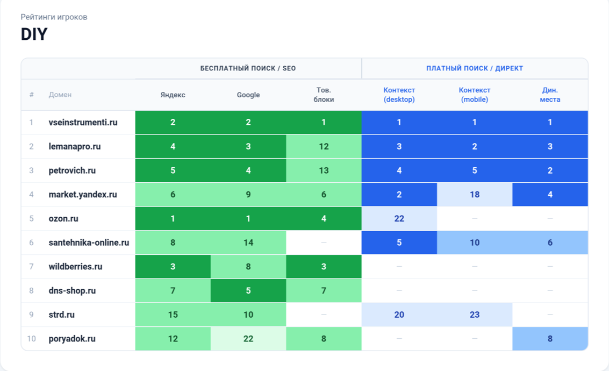Screen dimensions: 609x371
Task: Select Яндекс value 1 for ozon.ru
Action: click(173, 219)
